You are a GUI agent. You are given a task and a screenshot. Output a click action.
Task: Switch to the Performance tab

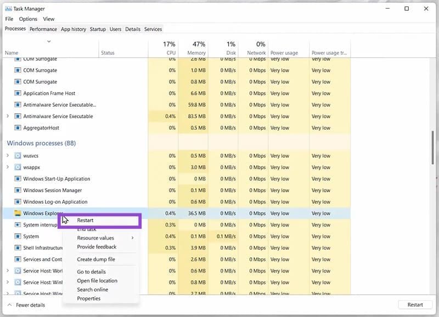click(43, 29)
